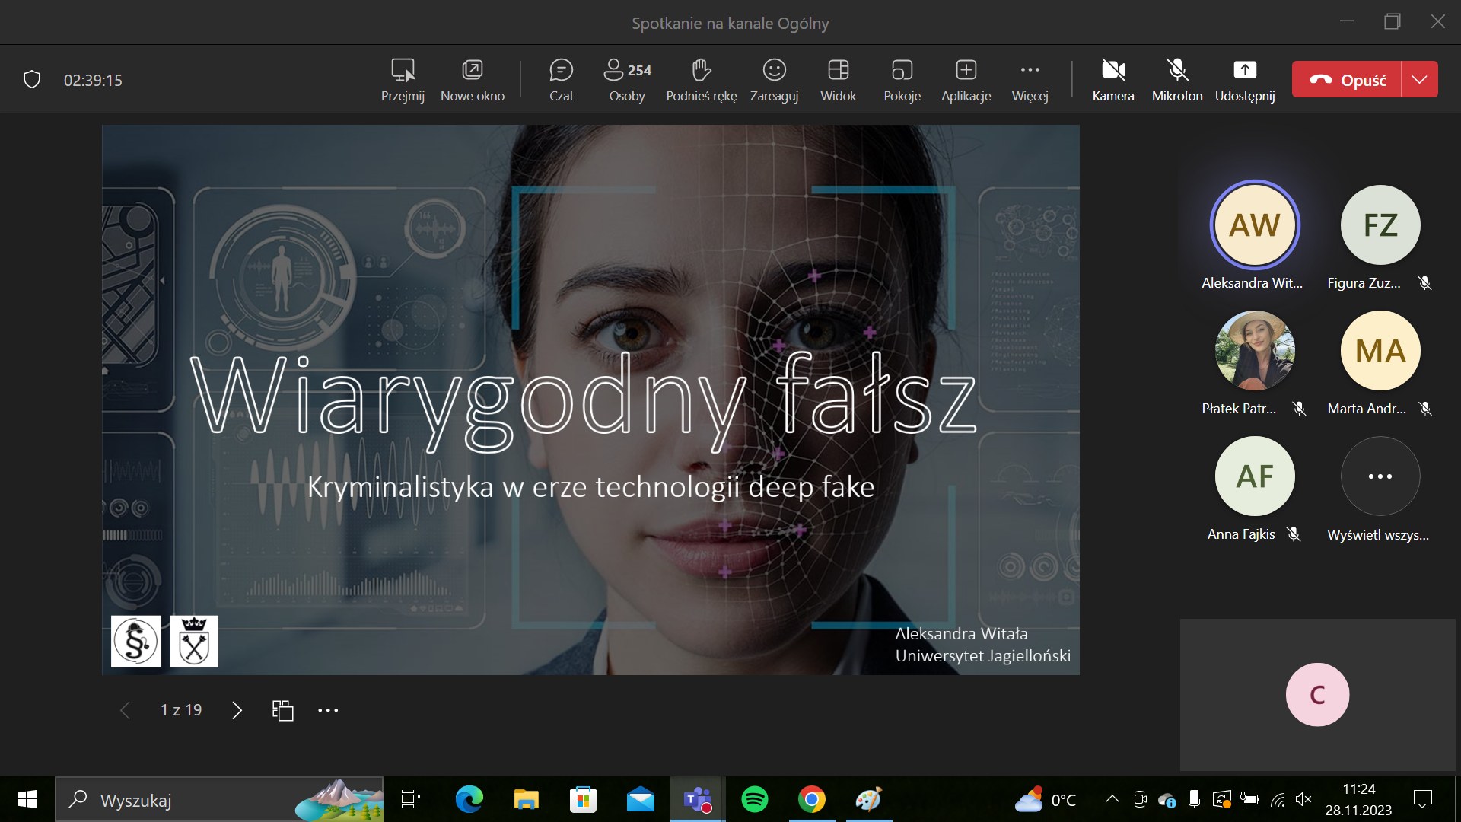Unmute the Mikrofon

click(x=1176, y=79)
